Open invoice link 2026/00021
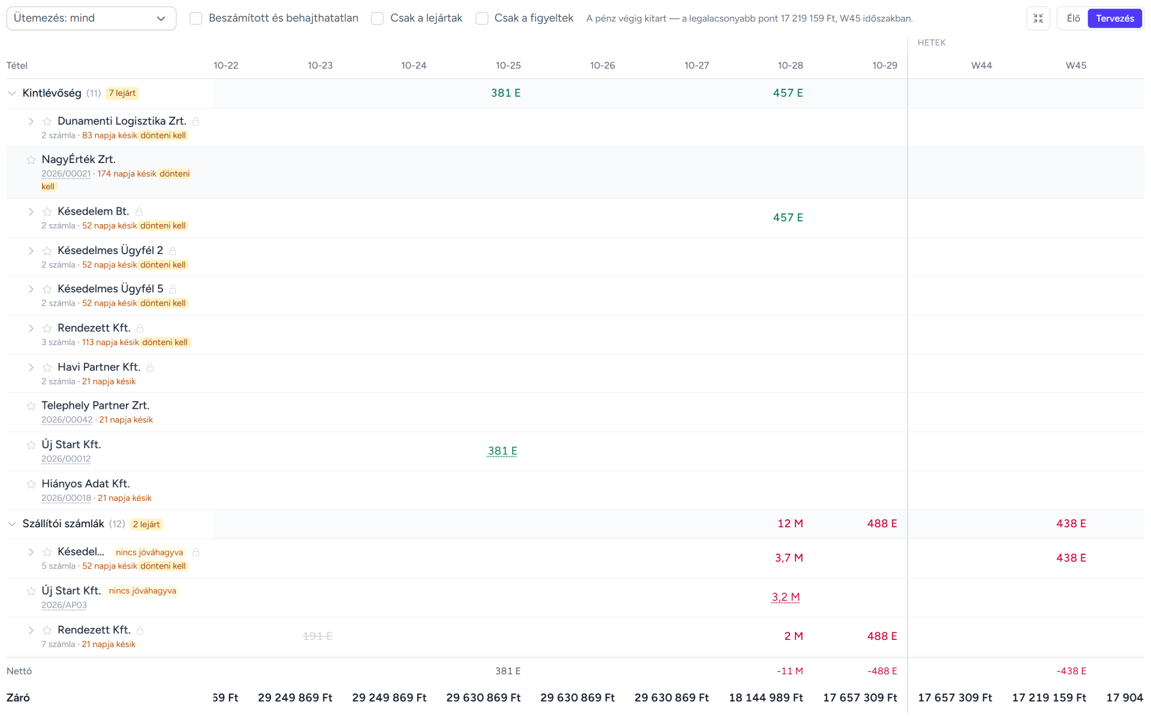This screenshot has height=719, width=1151. (66, 174)
